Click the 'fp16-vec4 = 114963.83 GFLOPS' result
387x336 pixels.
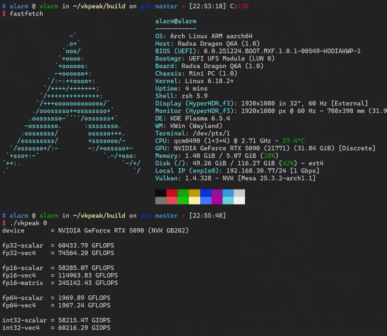pyautogui.click(x=60, y=276)
